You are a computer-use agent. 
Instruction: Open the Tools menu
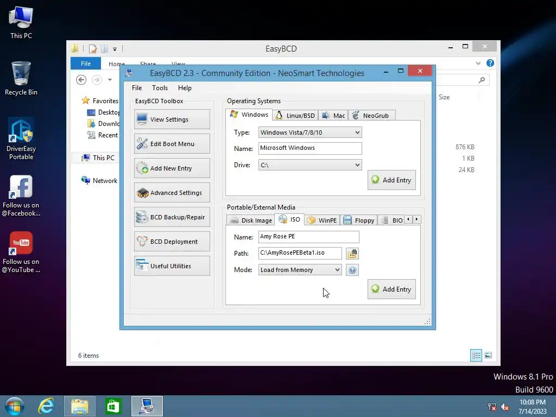[160, 88]
